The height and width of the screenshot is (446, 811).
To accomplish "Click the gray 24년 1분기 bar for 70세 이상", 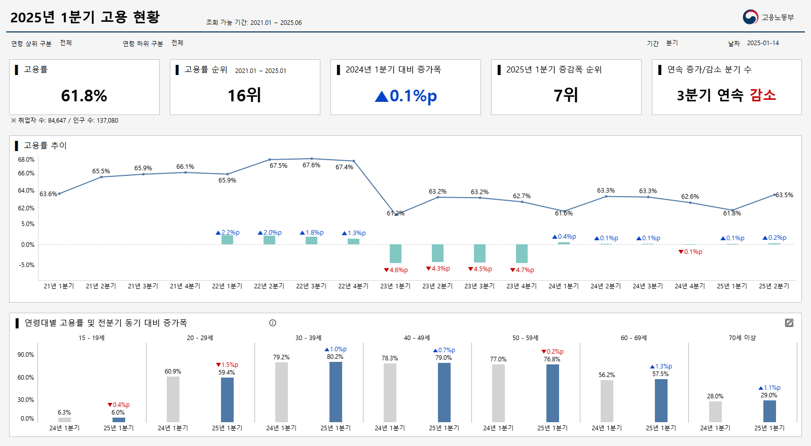I will coord(715,412).
